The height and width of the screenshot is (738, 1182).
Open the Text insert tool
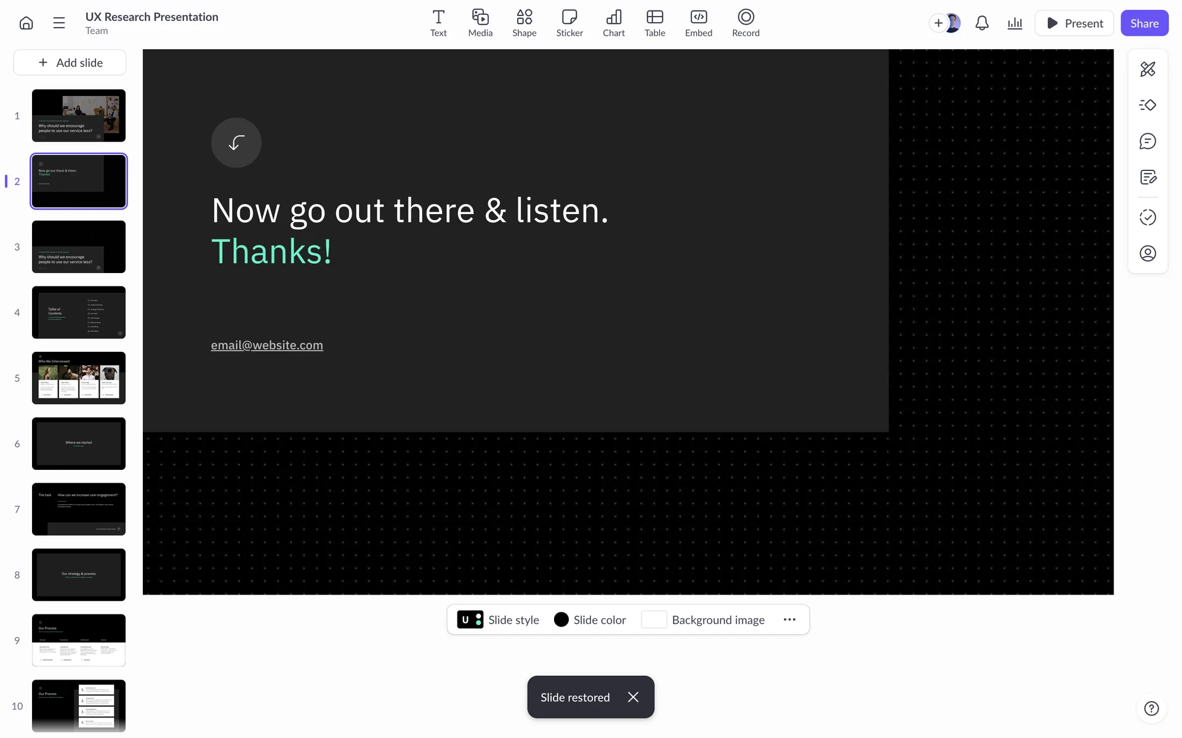click(x=438, y=23)
